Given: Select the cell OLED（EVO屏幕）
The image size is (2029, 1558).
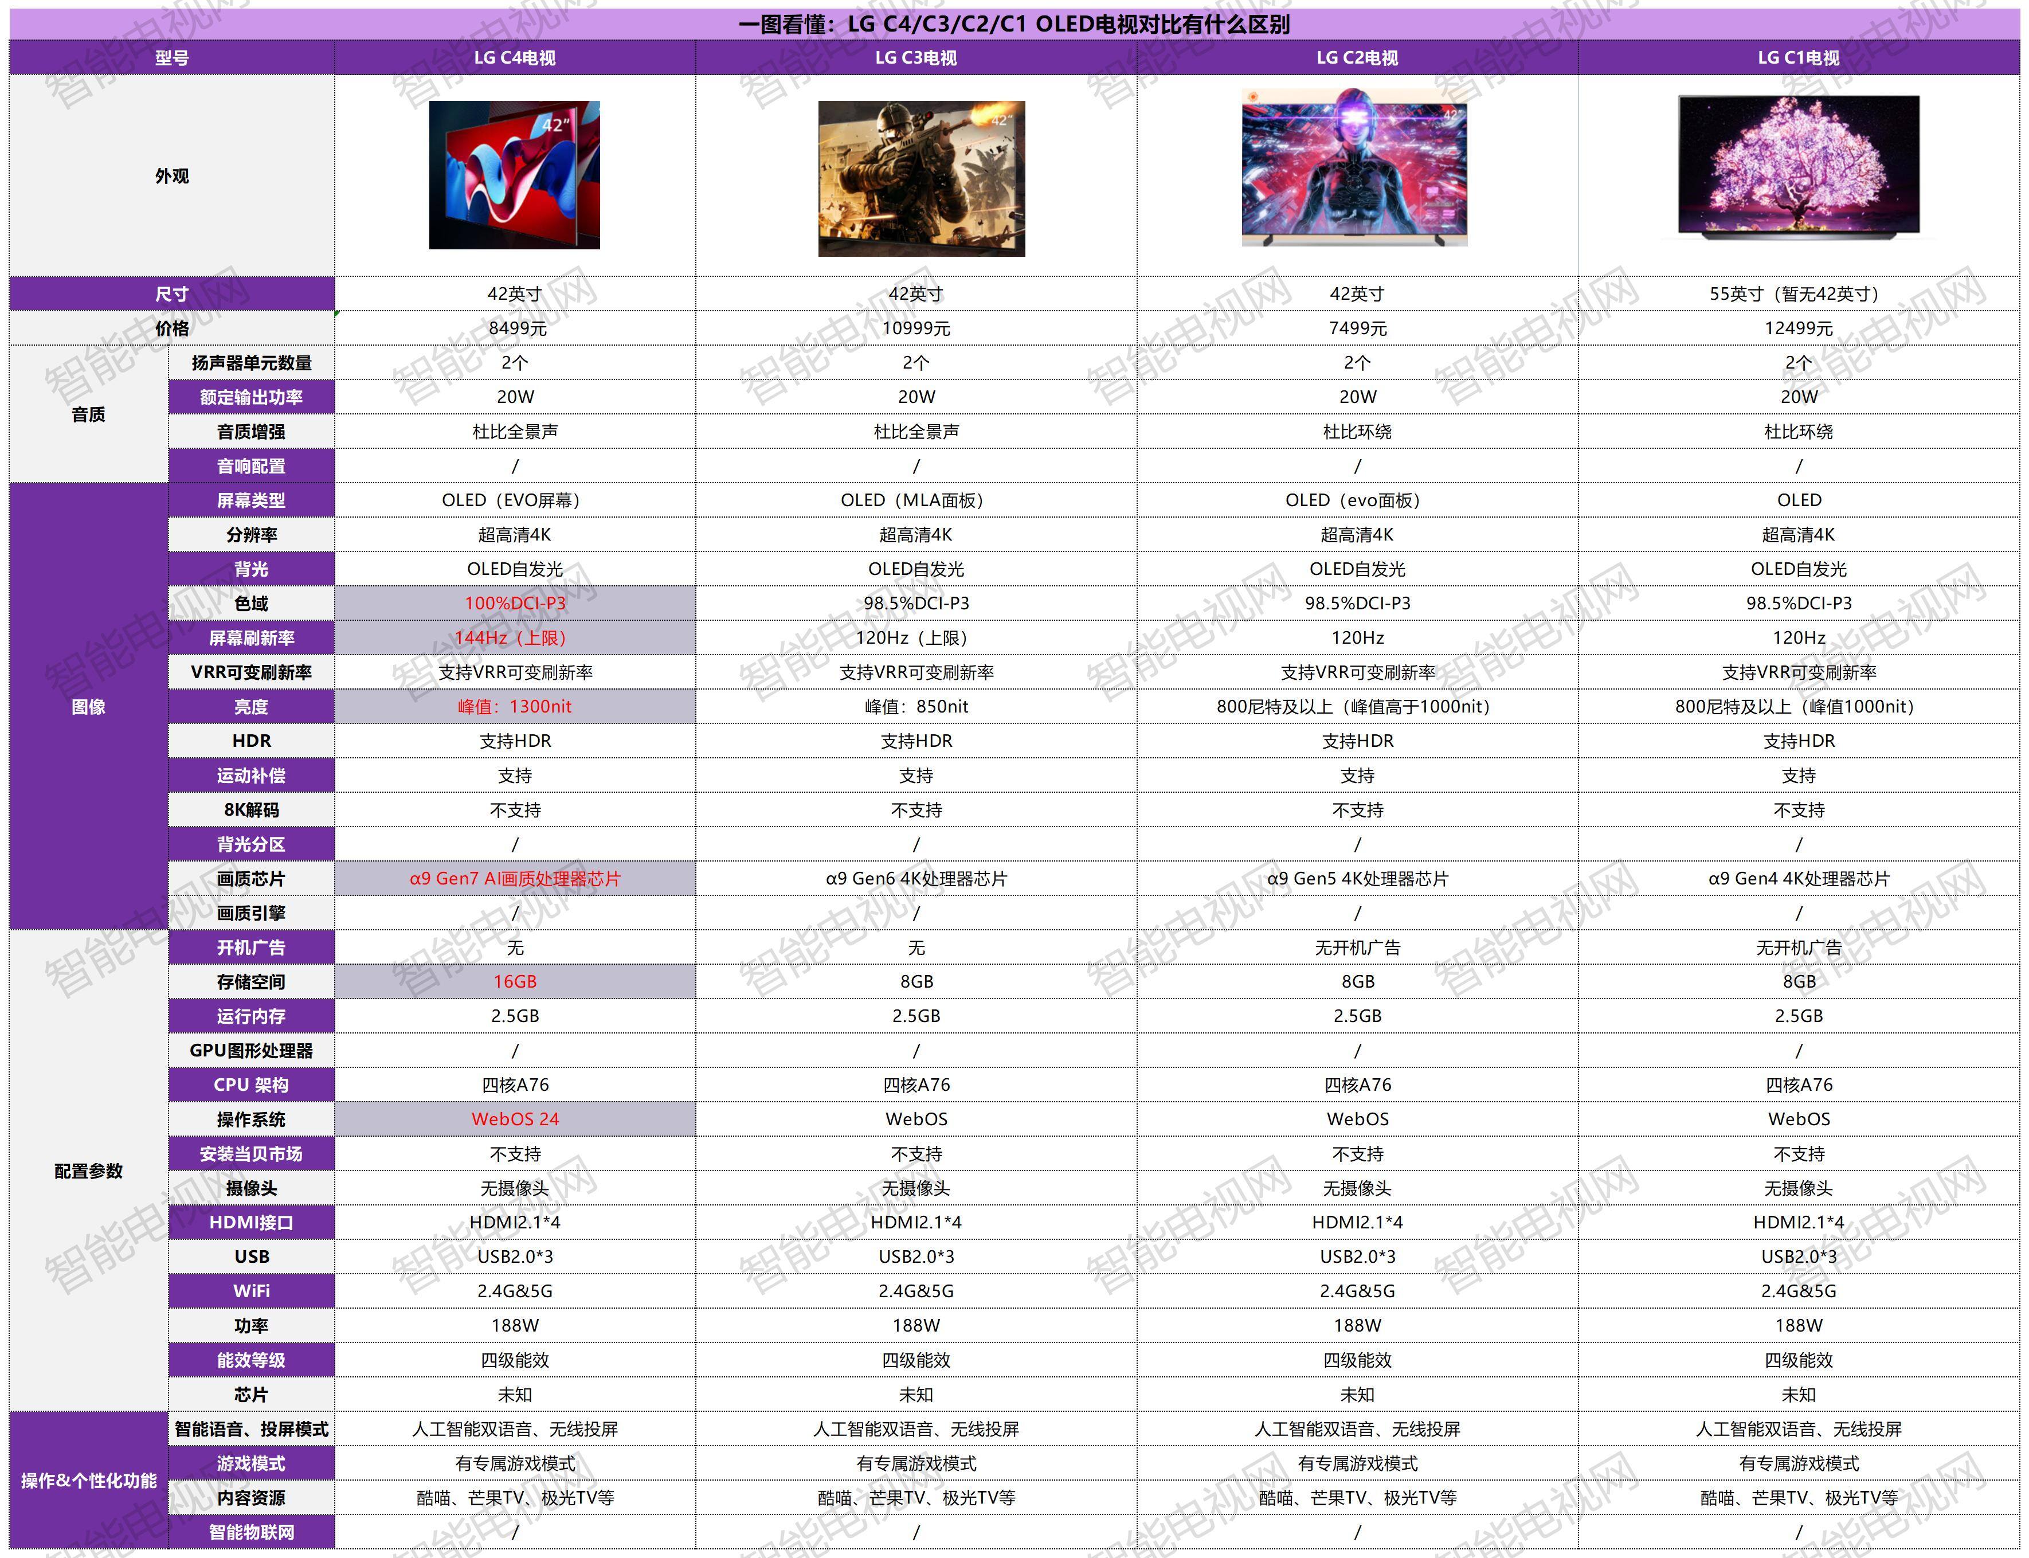Looking at the screenshot, I should click(x=515, y=501).
